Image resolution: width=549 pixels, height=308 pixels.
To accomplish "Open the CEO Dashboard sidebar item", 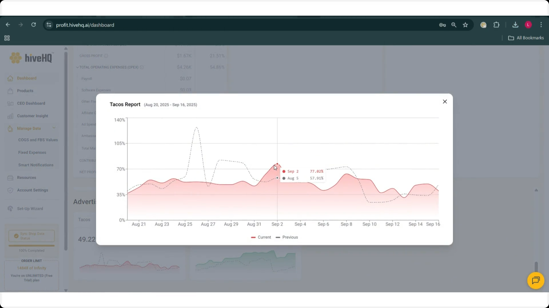I will point(31,103).
